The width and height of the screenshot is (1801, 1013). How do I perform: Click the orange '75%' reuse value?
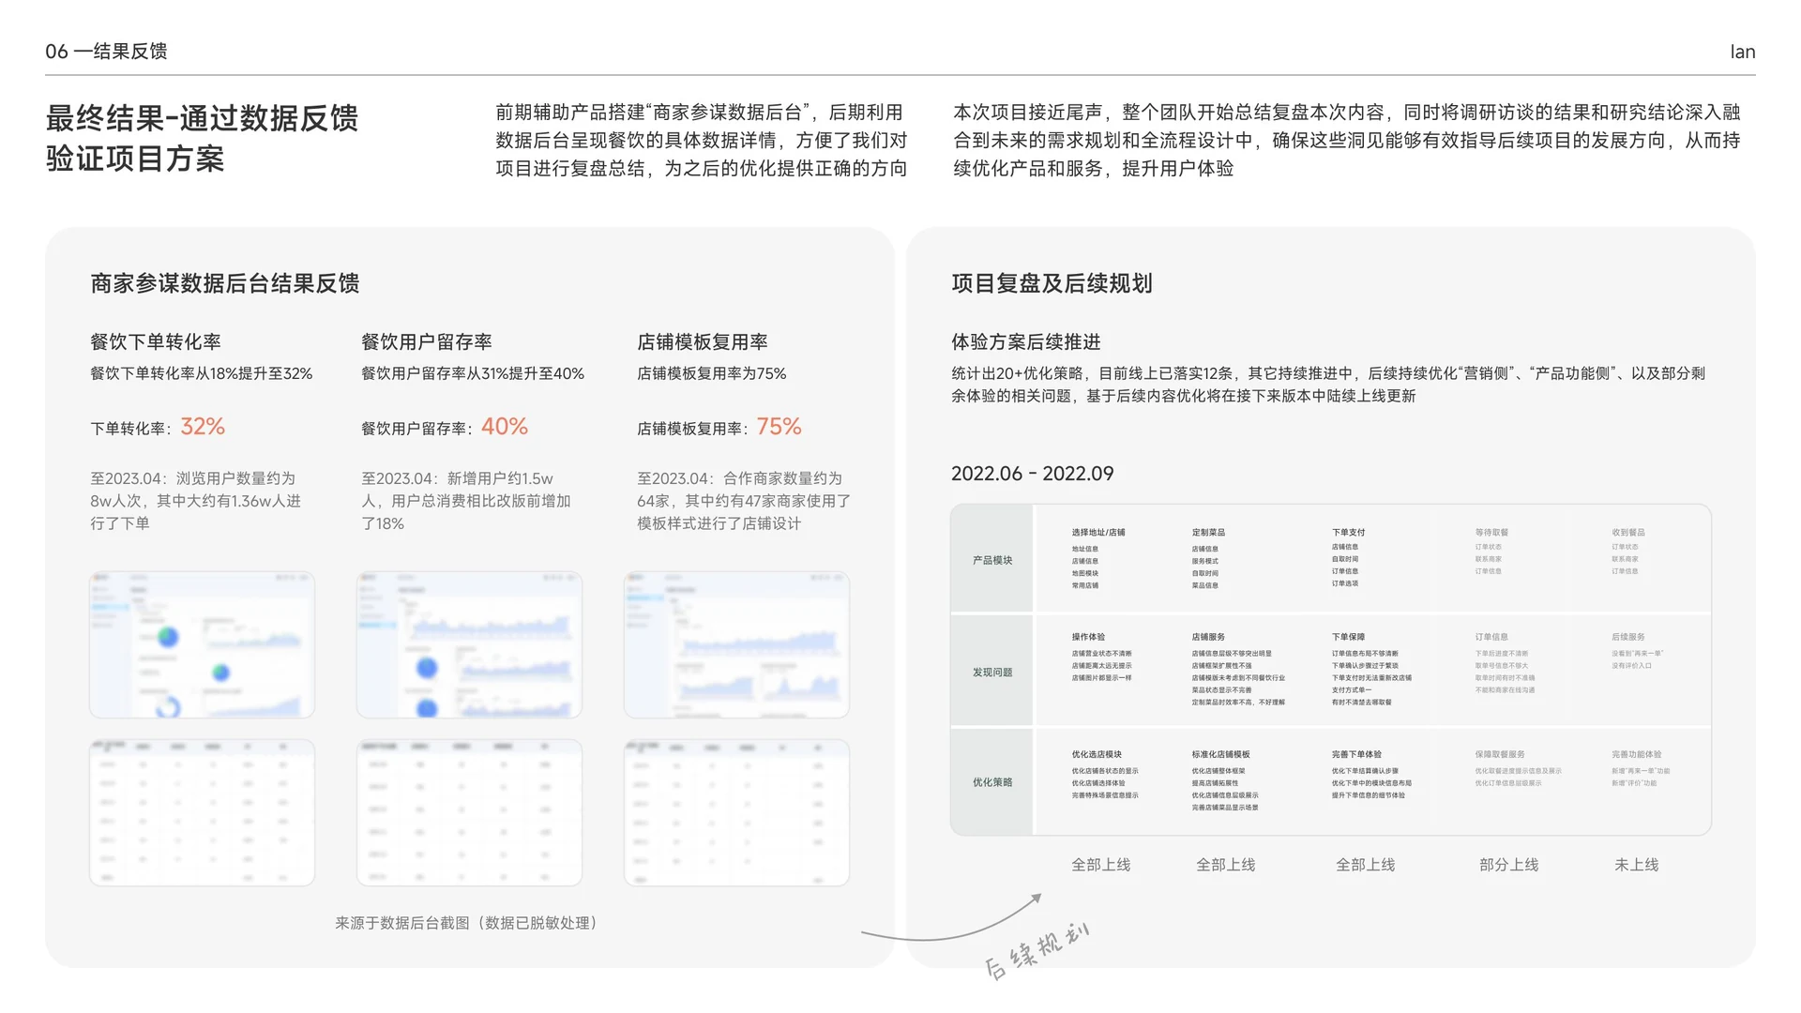[x=779, y=427]
